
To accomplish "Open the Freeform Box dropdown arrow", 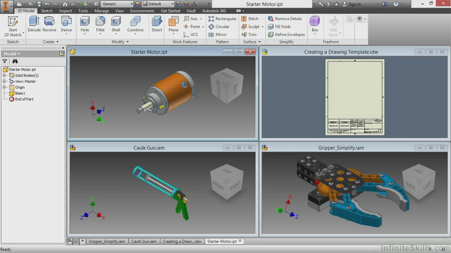I will (315, 34).
